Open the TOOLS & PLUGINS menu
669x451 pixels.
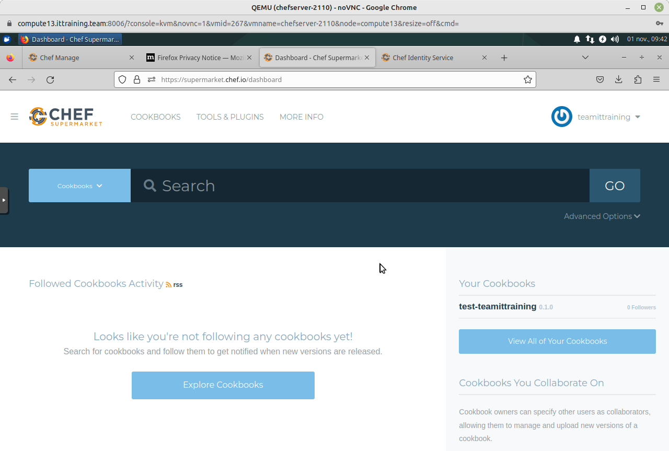(230, 117)
